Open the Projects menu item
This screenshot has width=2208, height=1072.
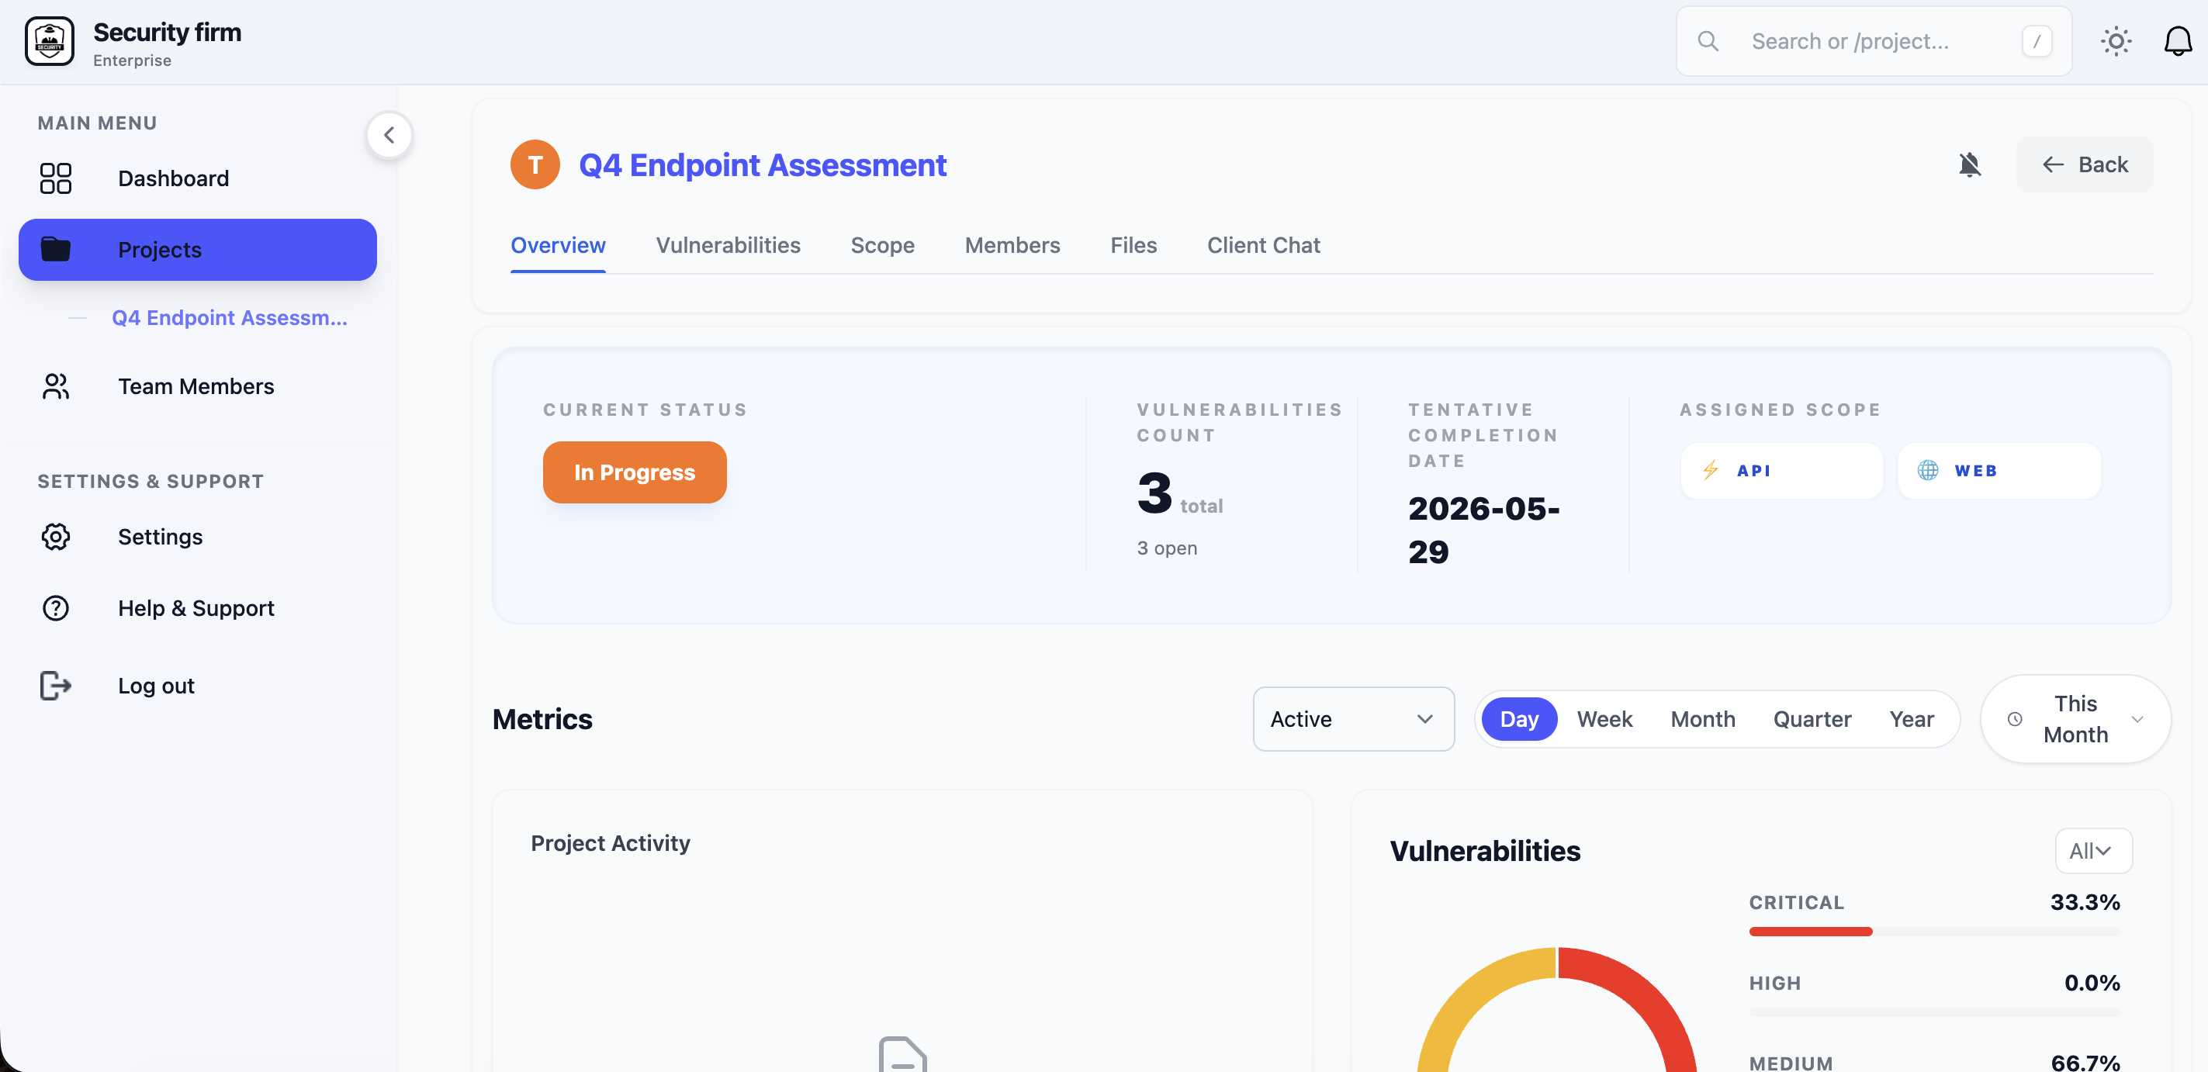197,249
